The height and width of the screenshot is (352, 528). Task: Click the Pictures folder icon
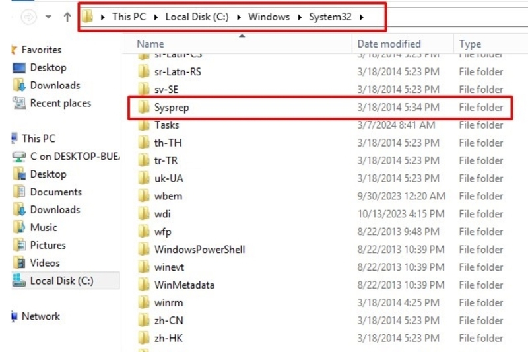pos(19,245)
